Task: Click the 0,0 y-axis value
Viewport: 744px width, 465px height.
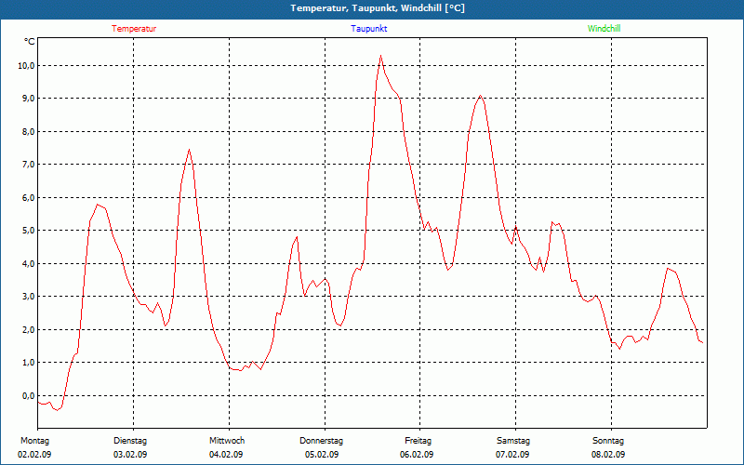Action: pyautogui.click(x=28, y=395)
